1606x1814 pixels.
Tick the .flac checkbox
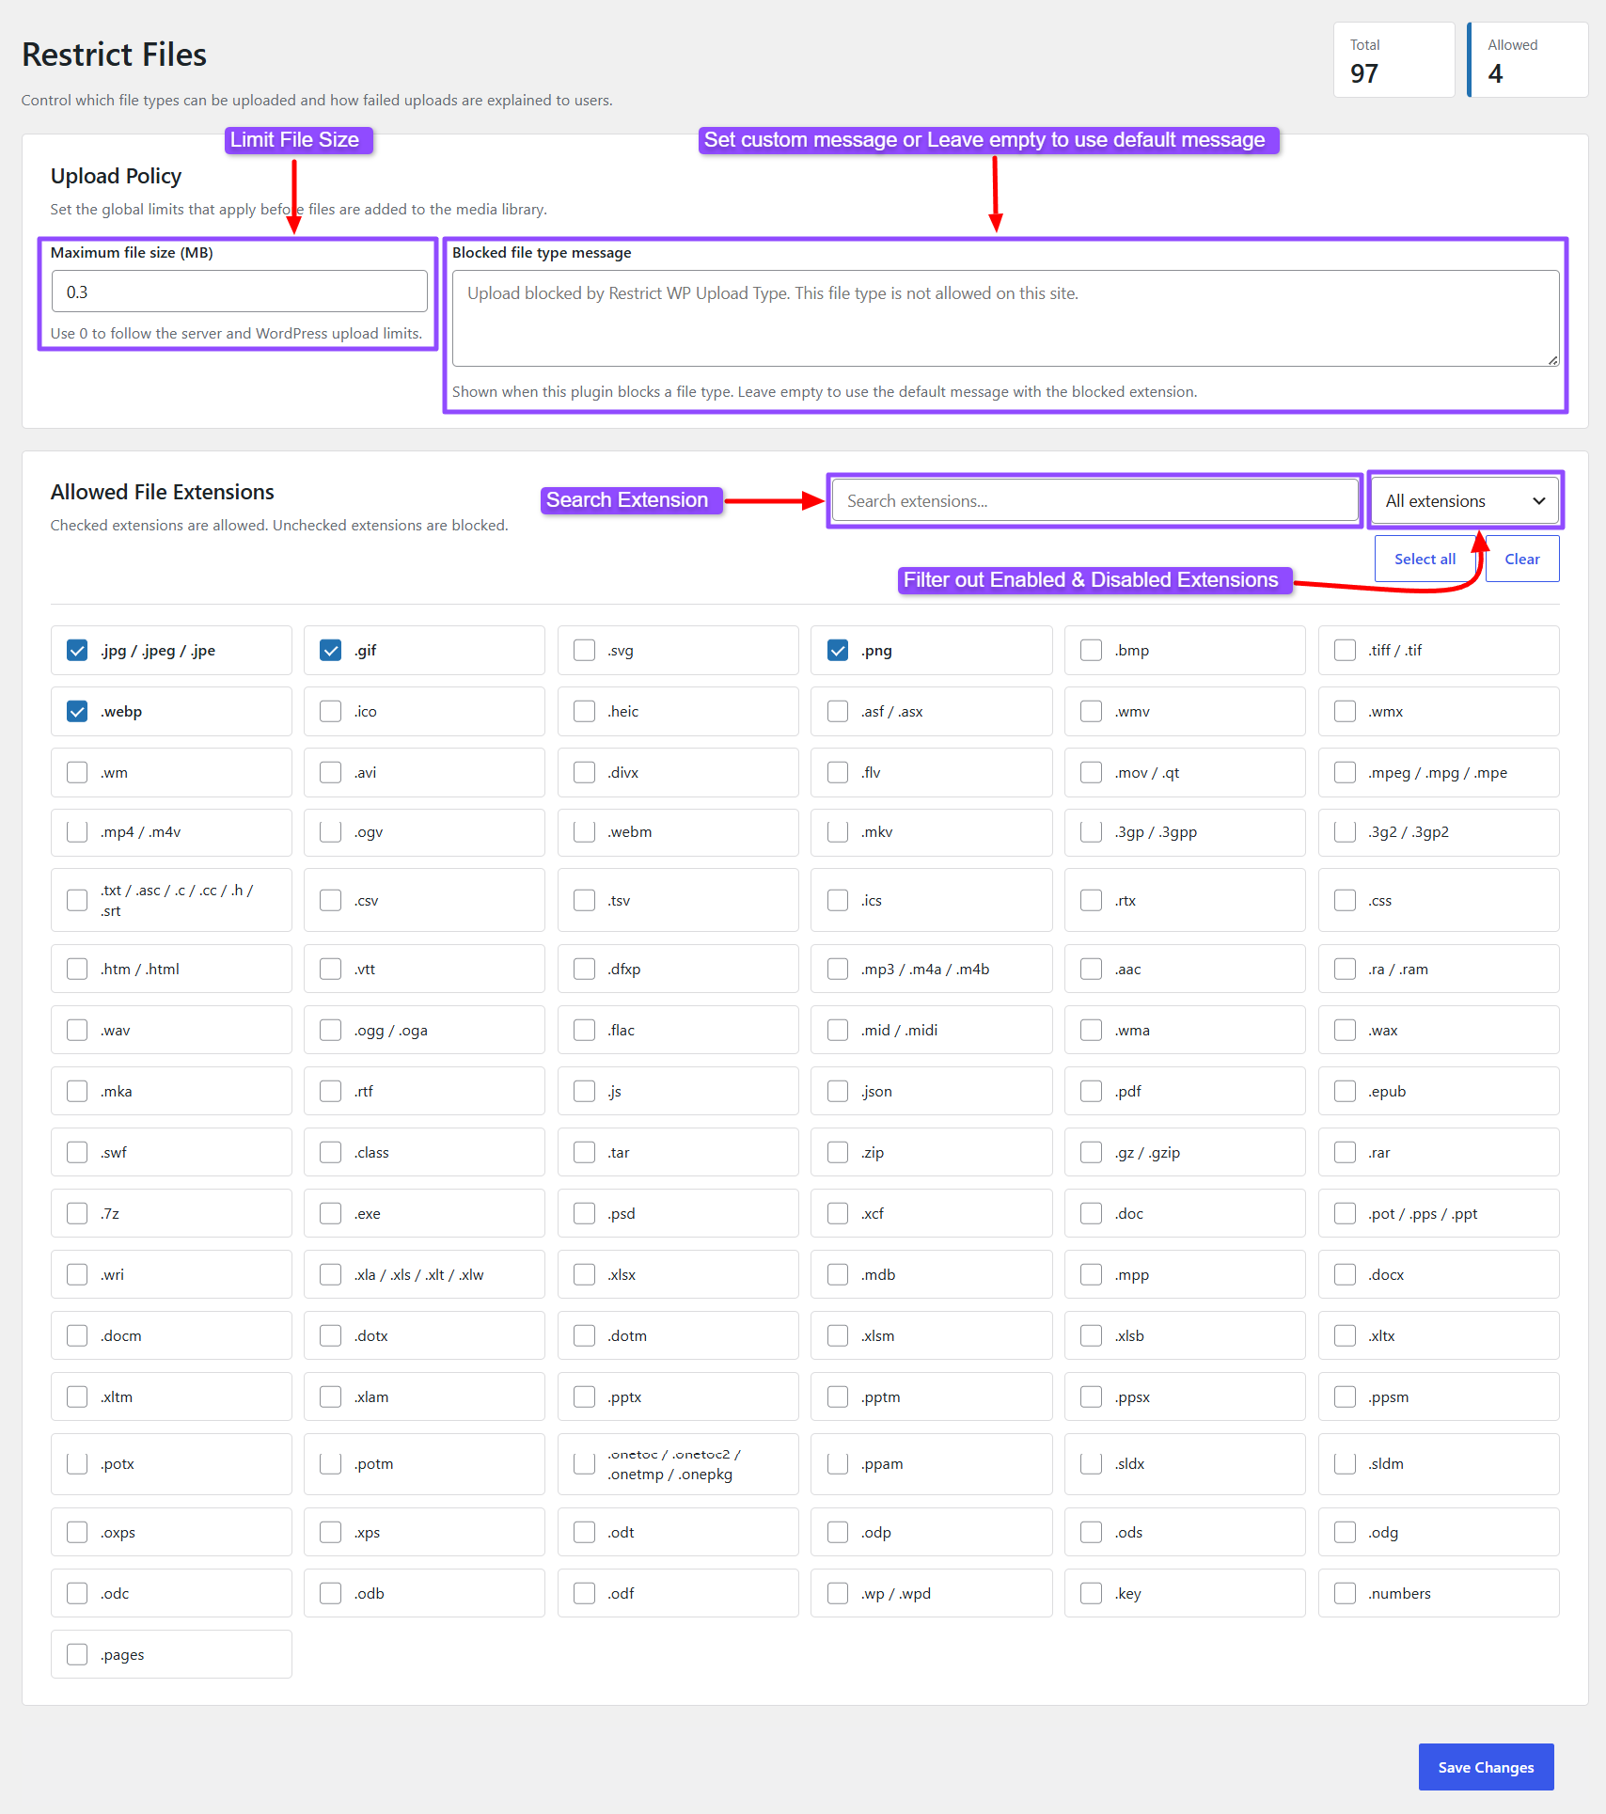tap(584, 1031)
